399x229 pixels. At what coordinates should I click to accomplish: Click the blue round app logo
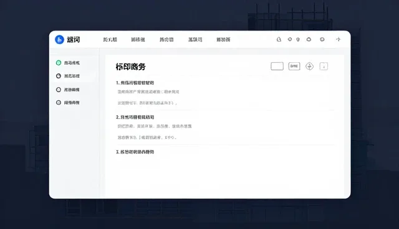(59, 40)
